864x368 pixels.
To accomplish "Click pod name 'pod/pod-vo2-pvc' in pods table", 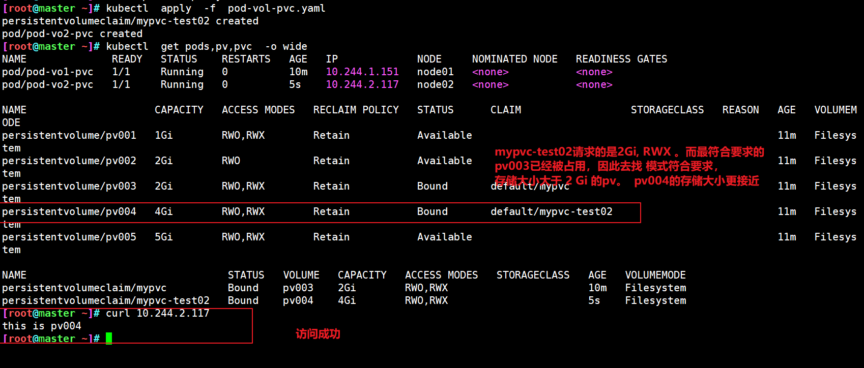I will pos(48,84).
